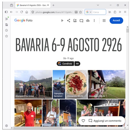Click the Condivisi shared members button

pyautogui.click(x=65, y=64)
